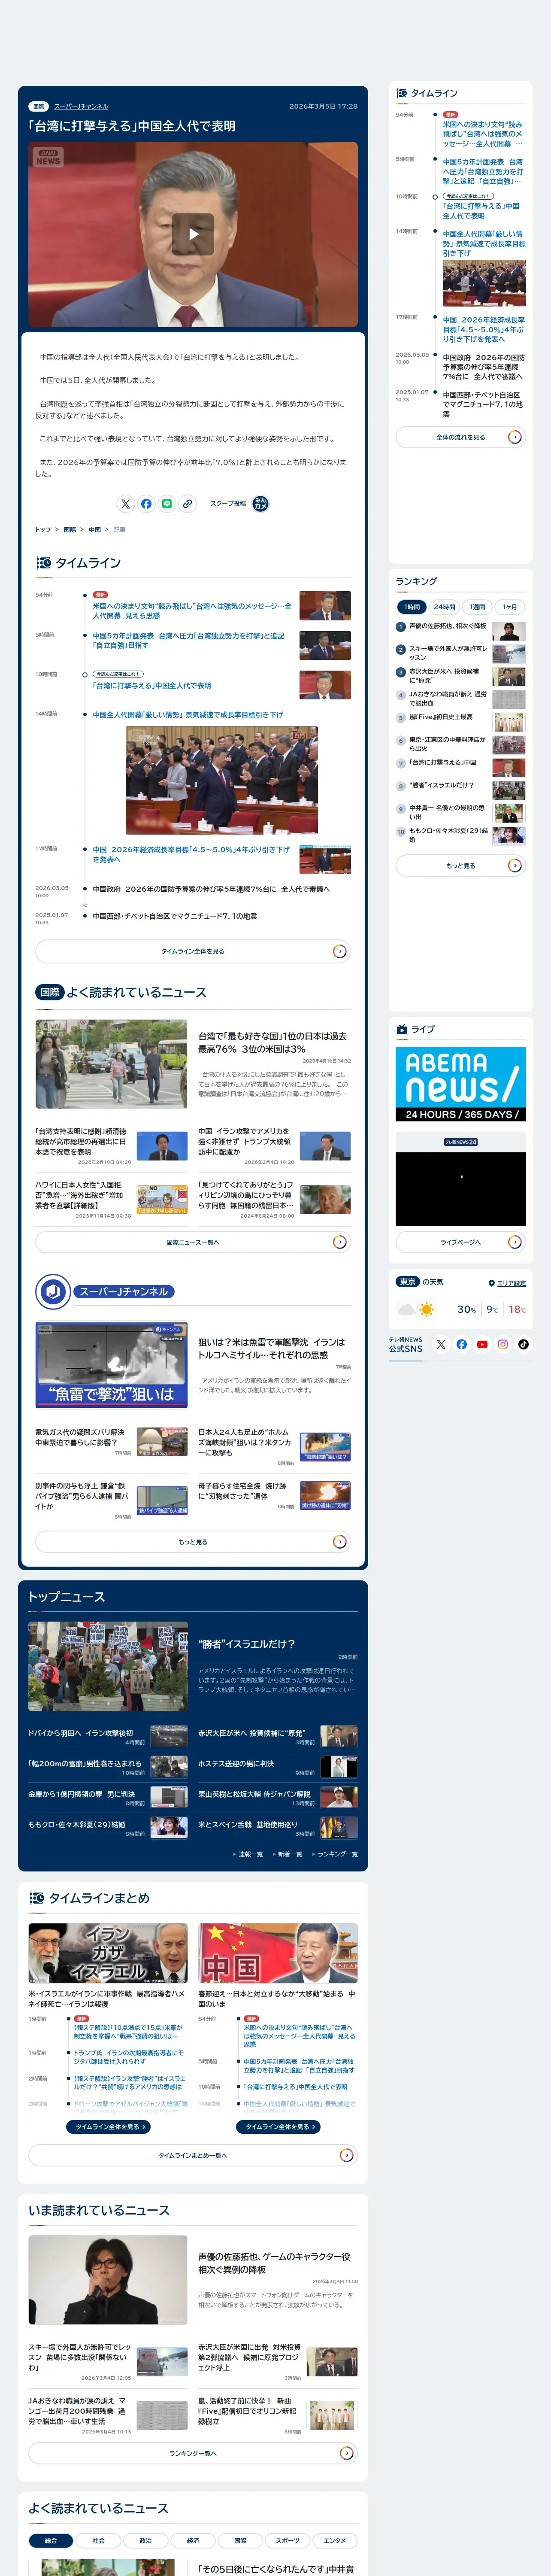Select the 1週間 ranking tab
Viewport: 551px width, 2576px height.
point(477,607)
